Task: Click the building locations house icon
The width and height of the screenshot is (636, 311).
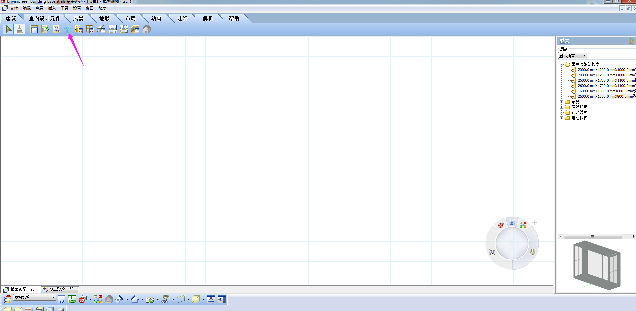Action: pos(7,300)
